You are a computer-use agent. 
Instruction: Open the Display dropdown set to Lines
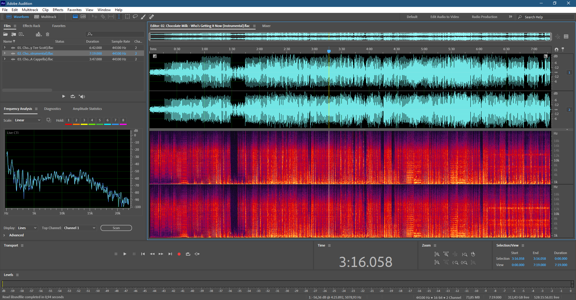[27, 228]
